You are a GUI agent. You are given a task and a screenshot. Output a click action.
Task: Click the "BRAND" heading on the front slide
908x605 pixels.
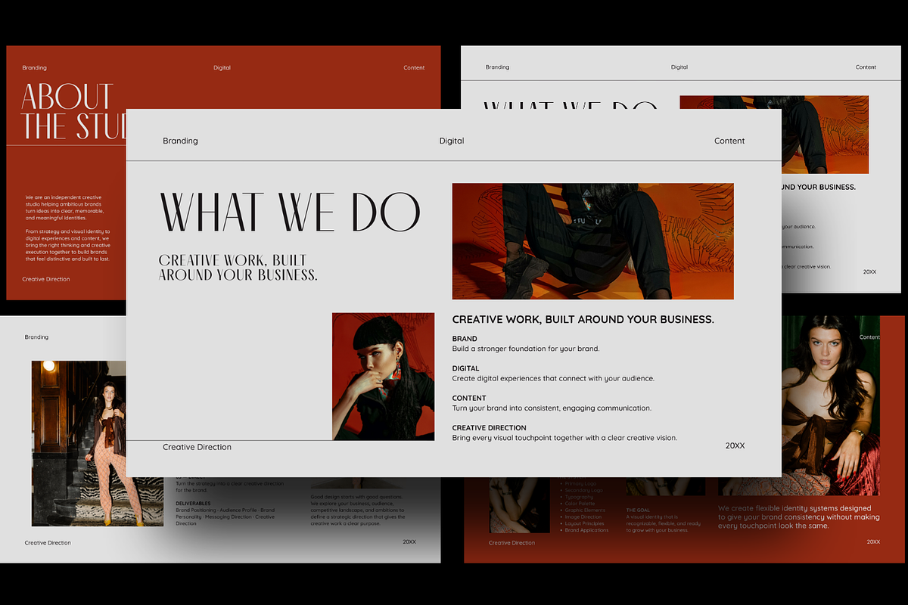(x=465, y=339)
